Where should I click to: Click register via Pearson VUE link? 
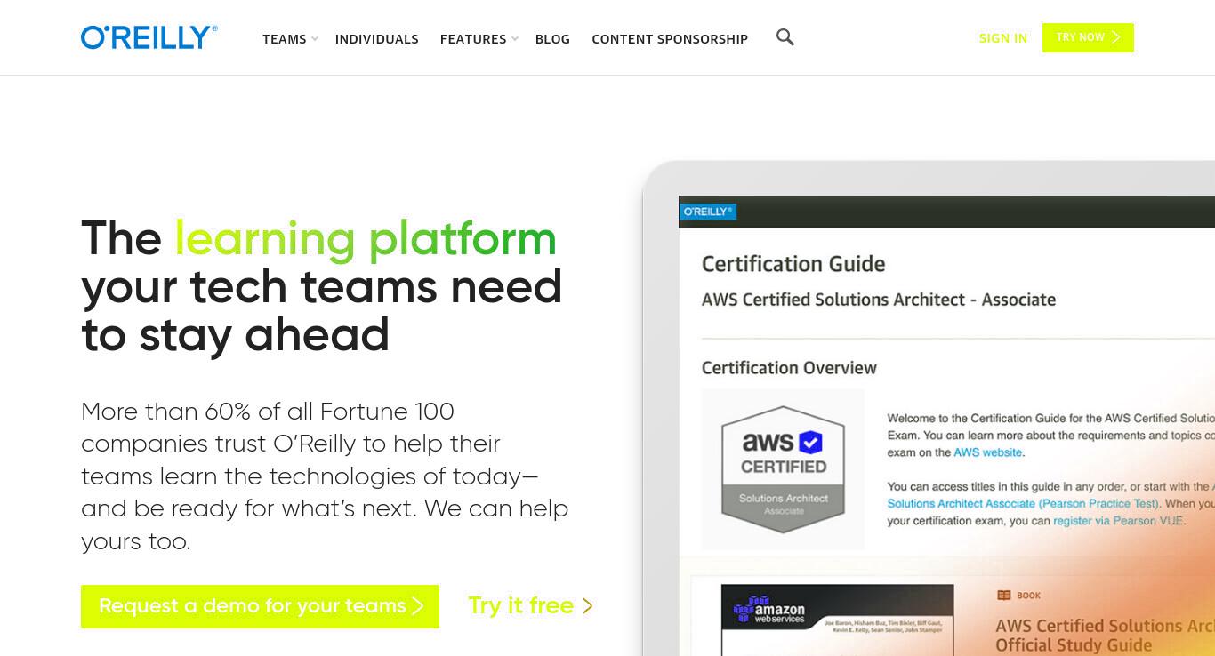pyautogui.click(x=1118, y=521)
